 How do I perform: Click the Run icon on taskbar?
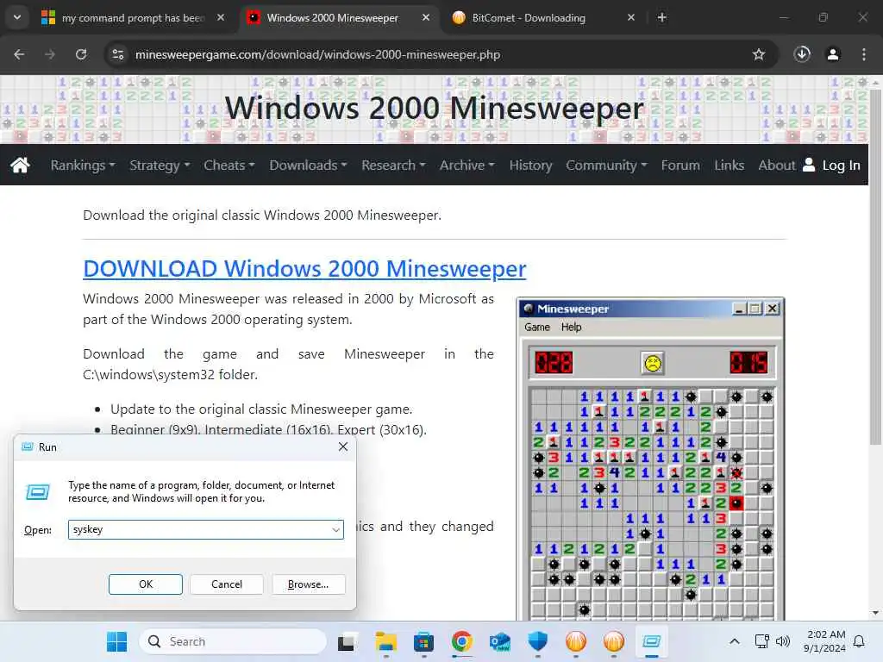click(652, 641)
